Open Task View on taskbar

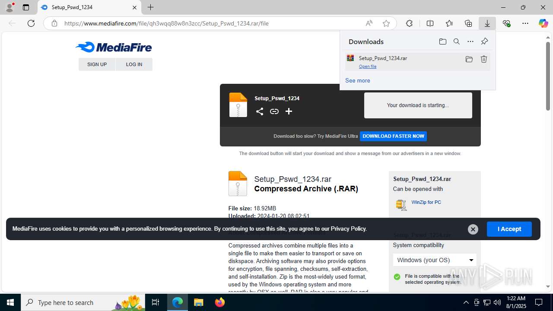point(156,302)
